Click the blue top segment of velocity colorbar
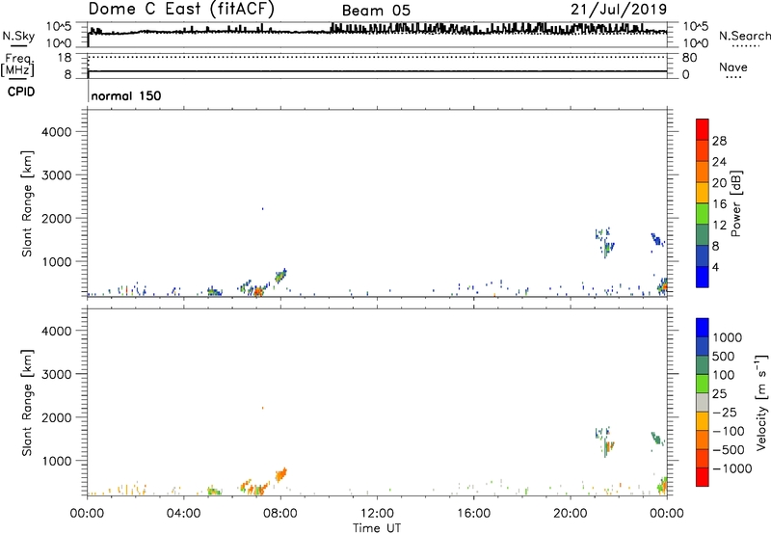The image size is (771, 534). pos(703,328)
